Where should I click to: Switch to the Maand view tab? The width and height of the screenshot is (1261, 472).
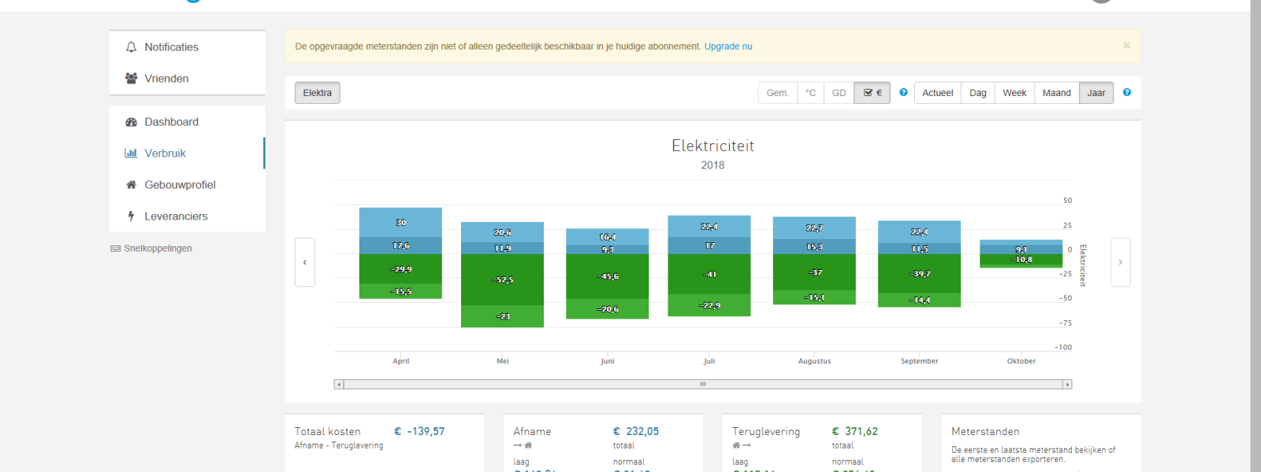[x=1056, y=93]
